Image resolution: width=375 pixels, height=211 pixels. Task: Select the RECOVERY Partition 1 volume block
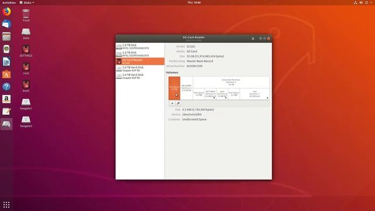click(x=186, y=88)
